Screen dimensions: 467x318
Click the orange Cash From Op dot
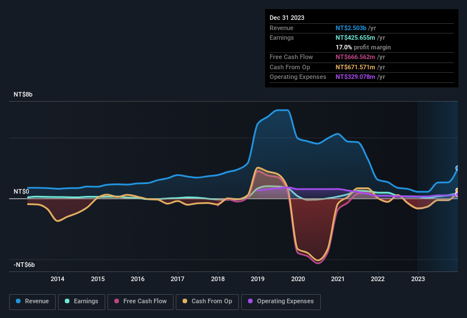coord(185,302)
